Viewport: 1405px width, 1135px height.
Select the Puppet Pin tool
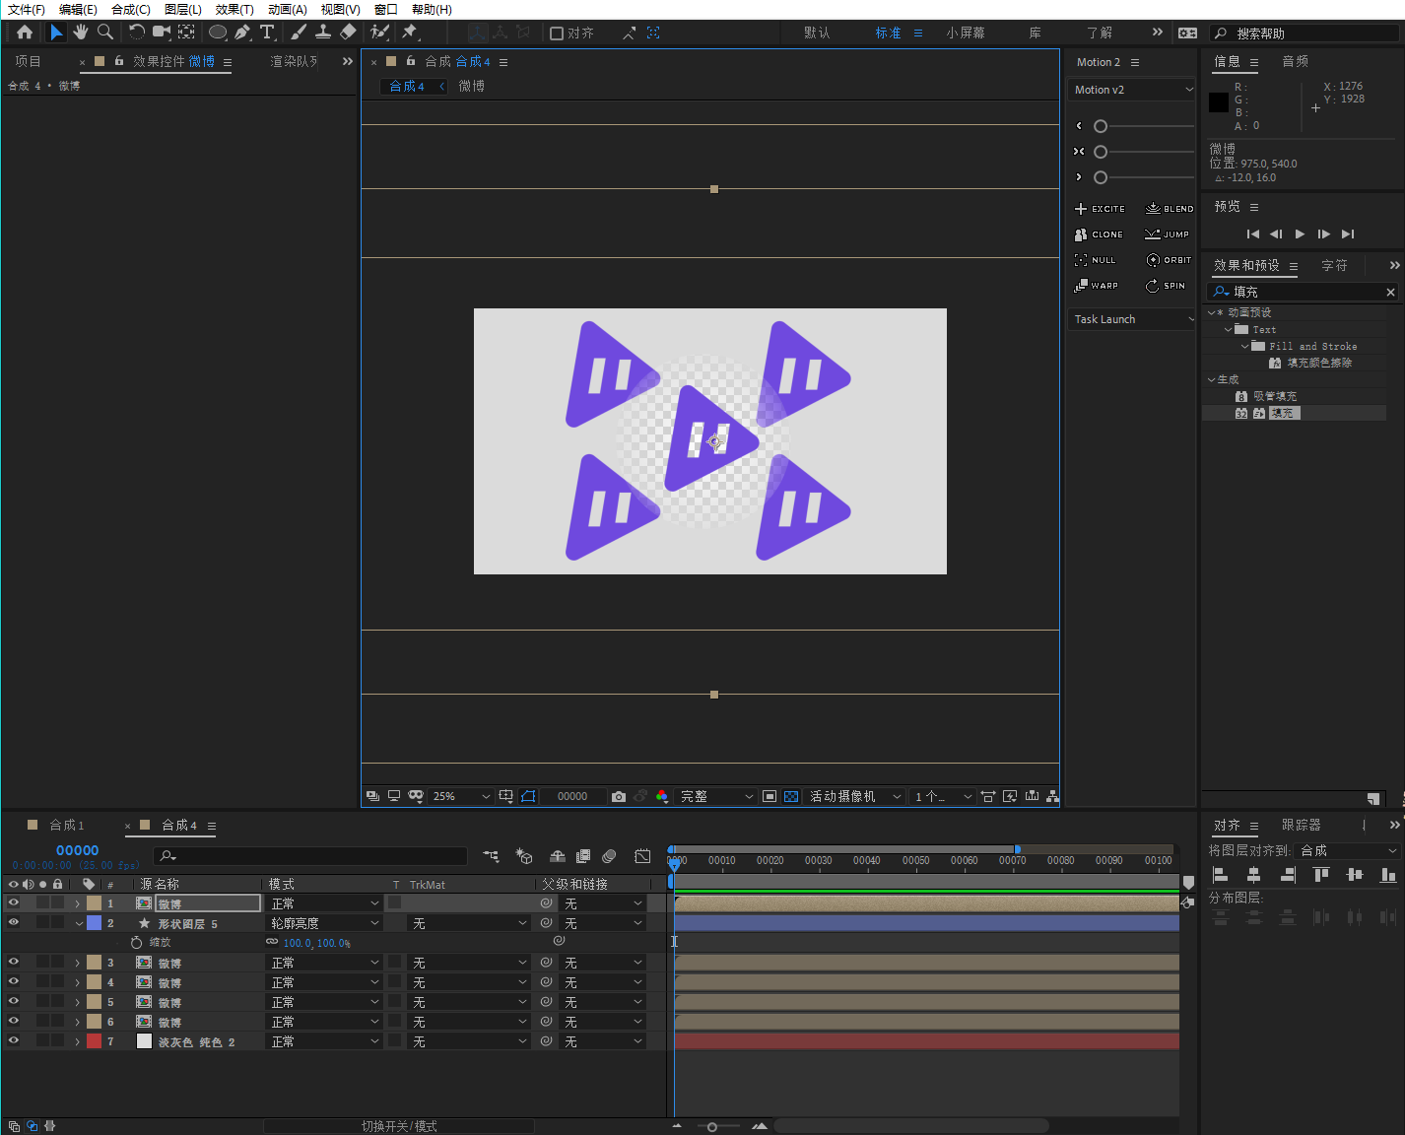[x=410, y=33]
